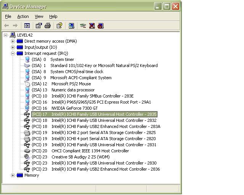The height and width of the screenshot is (195, 244).
Task: Click the IEEE 1394 Host Controller icon
Action: [27, 151]
